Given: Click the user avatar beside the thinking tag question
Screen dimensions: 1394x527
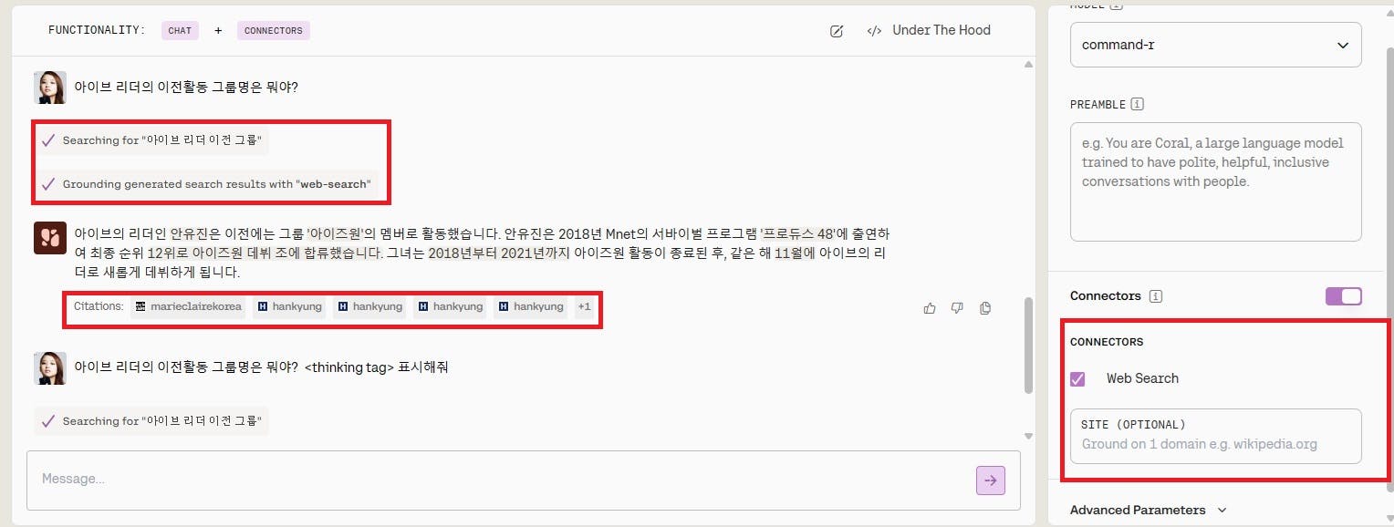Looking at the screenshot, I should point(49,367).
